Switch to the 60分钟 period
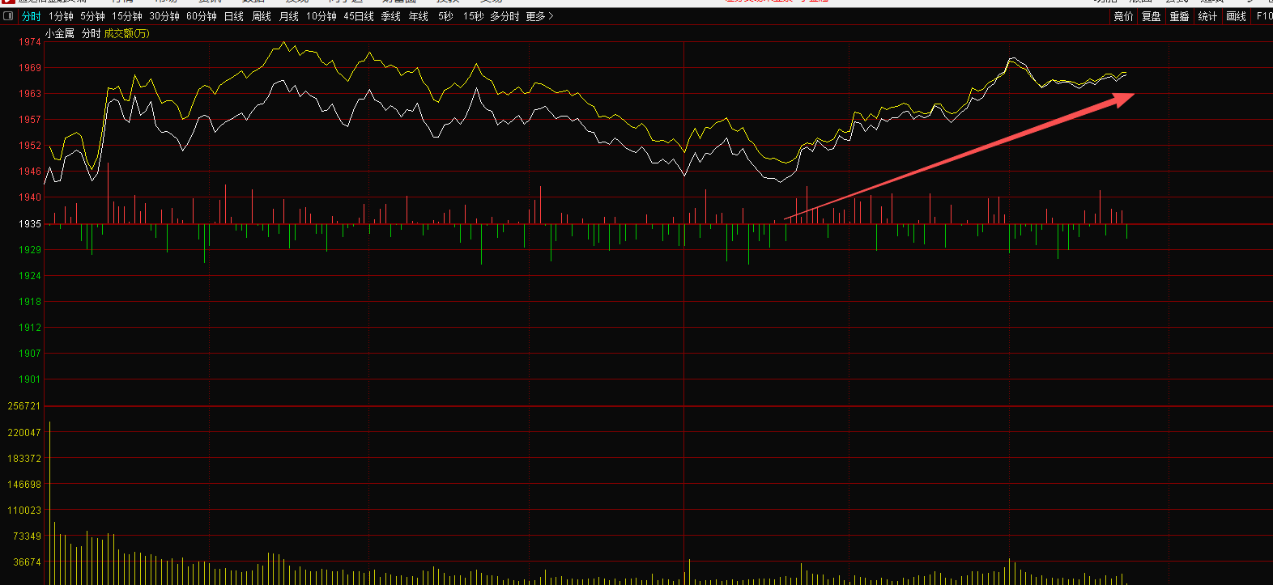1273x585 pixels. coord(202,16)
